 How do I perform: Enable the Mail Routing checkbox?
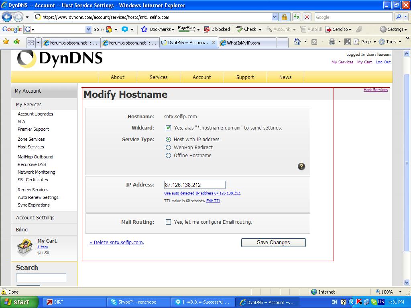[x=169, y=222]
